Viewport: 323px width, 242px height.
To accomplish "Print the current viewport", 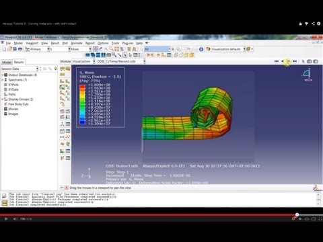I will tap(20, 49).
